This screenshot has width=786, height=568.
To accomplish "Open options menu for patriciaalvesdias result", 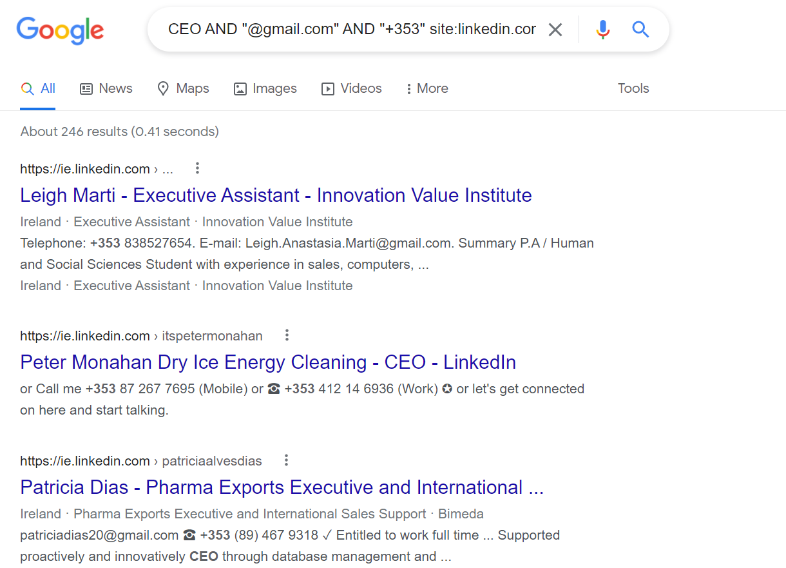I will point(287,460).
